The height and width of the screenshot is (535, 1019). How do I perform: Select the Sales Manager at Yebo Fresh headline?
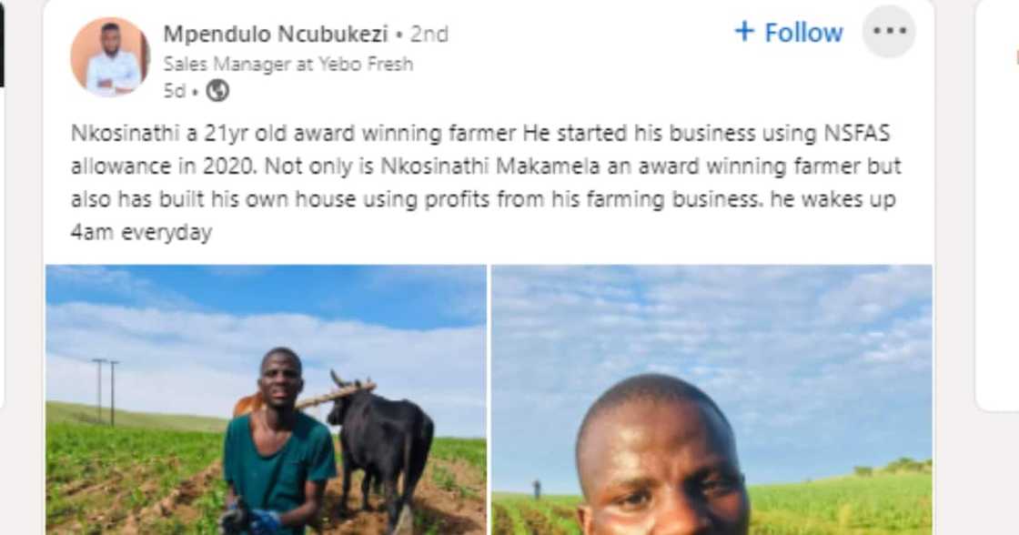(x=288, y=64)
